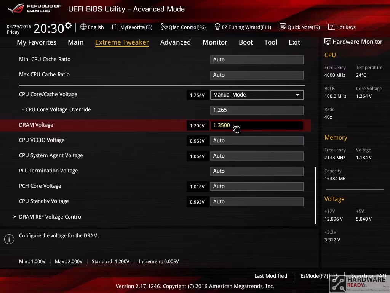Click the PLL Termination Voltage label

tap(48, 171)
